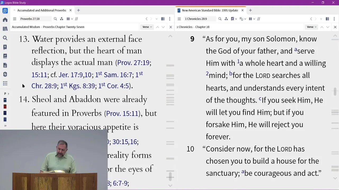
Task: Open 1st Kgs. 8:39 reference link
Action: pos(77,86)
